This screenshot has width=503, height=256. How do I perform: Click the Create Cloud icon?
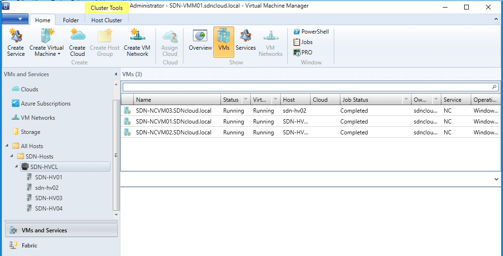pos(77,43)
